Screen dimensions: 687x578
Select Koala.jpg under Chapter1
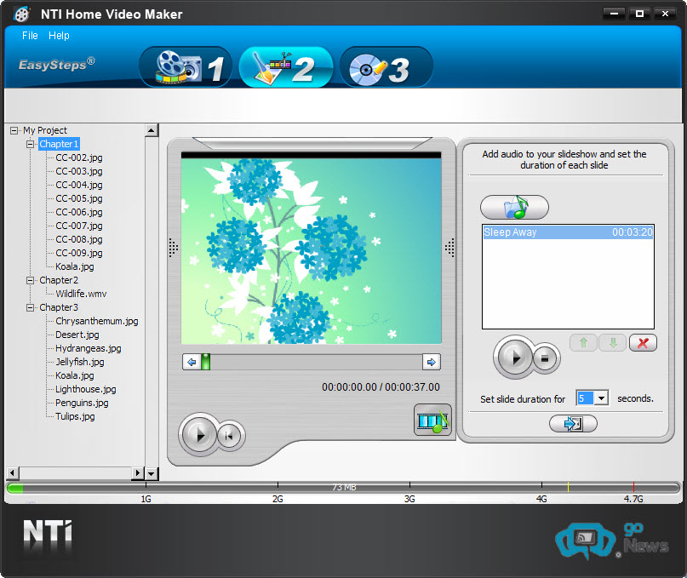point(74,266)
